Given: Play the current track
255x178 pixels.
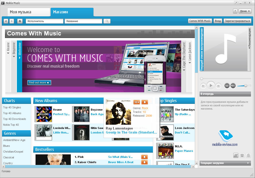Looking at the screenshot, I should (211, 85).
